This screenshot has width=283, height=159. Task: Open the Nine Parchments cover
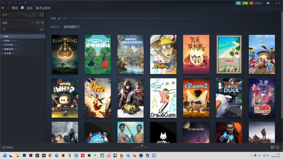262,98
